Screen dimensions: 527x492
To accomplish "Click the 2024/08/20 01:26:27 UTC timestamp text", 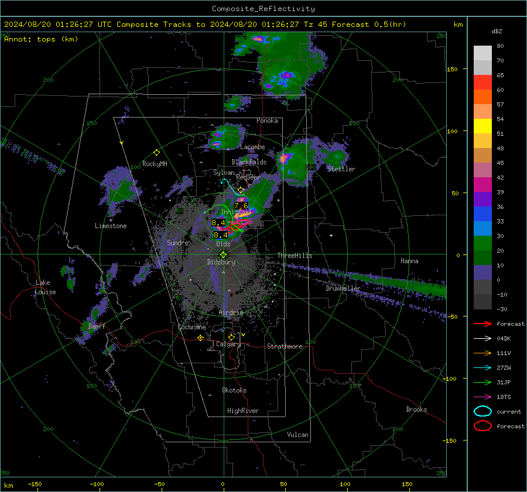I will pyautogui.click(x=58, y=25).
